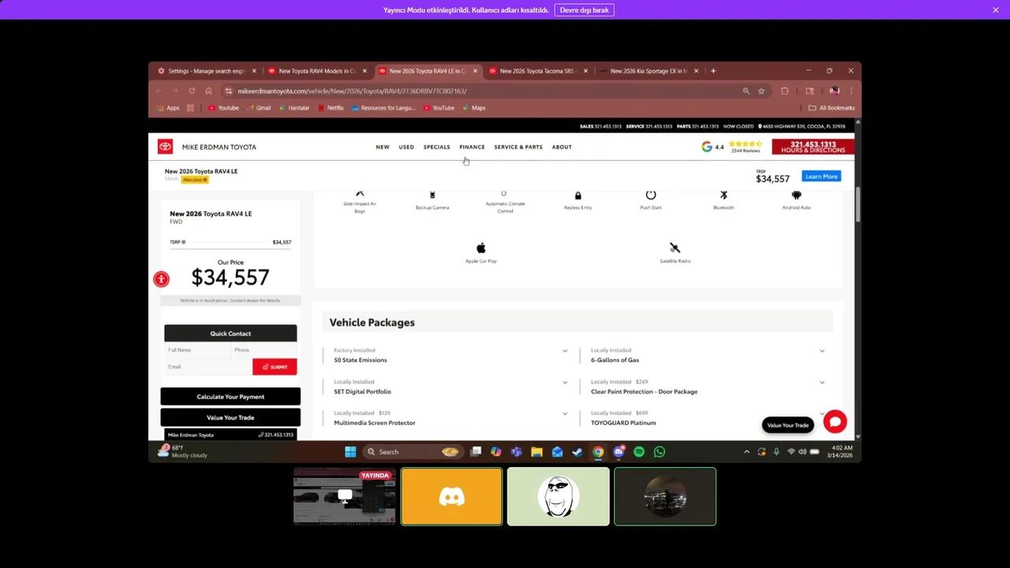
Task: Switch to the Toyota Tacoma SR5 tab
Action: (538, 71)
